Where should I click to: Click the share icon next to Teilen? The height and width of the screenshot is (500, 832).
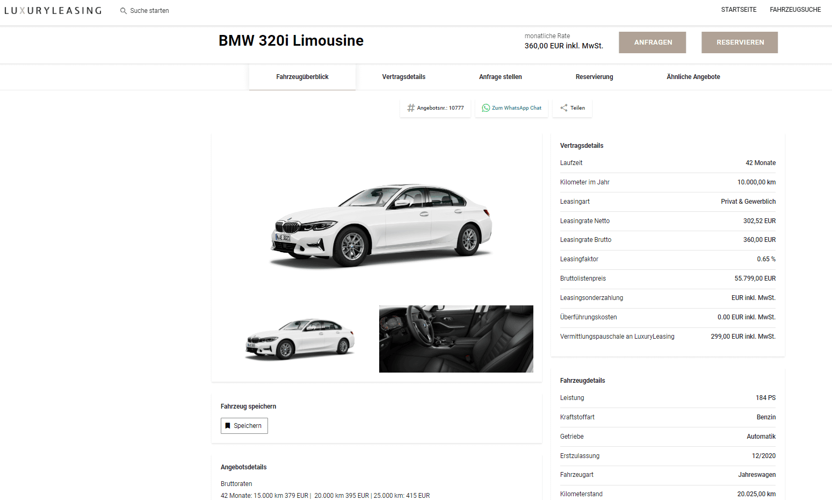pos(564,108)
